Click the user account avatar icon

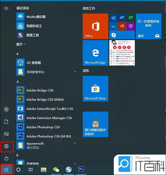pos(6,109)
